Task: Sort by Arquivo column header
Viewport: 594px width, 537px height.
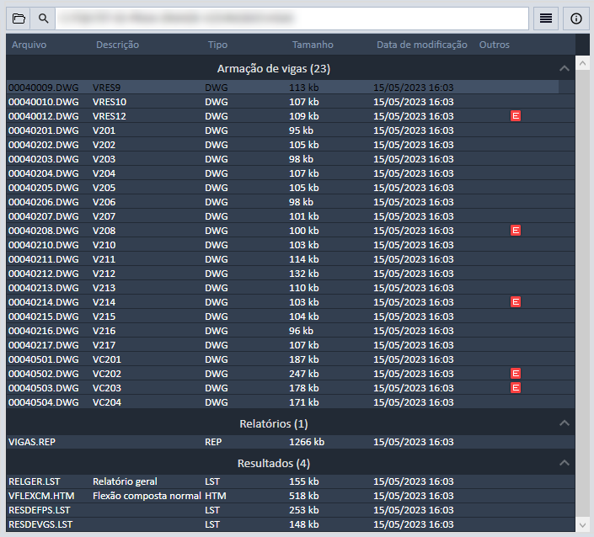Action: [29, 45]
